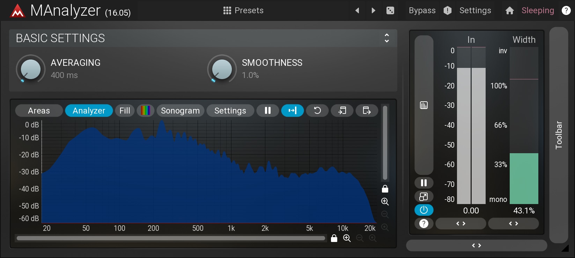The height and width of the screenshot is (258, 575).
Task: Click the meter type bars icon
Action: click(424, 105)
